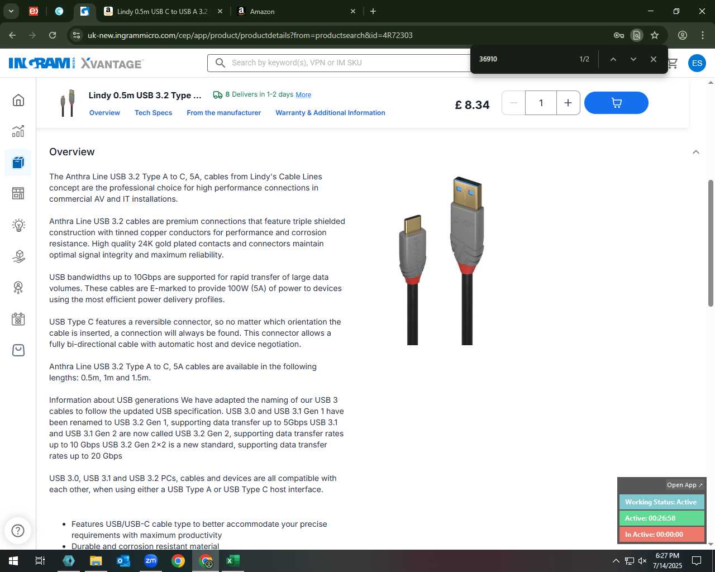This screenshot has height=572, width=715.
Task: Jump to the Overview section tab
Action: pyautogui.click(x=104, y=113)
